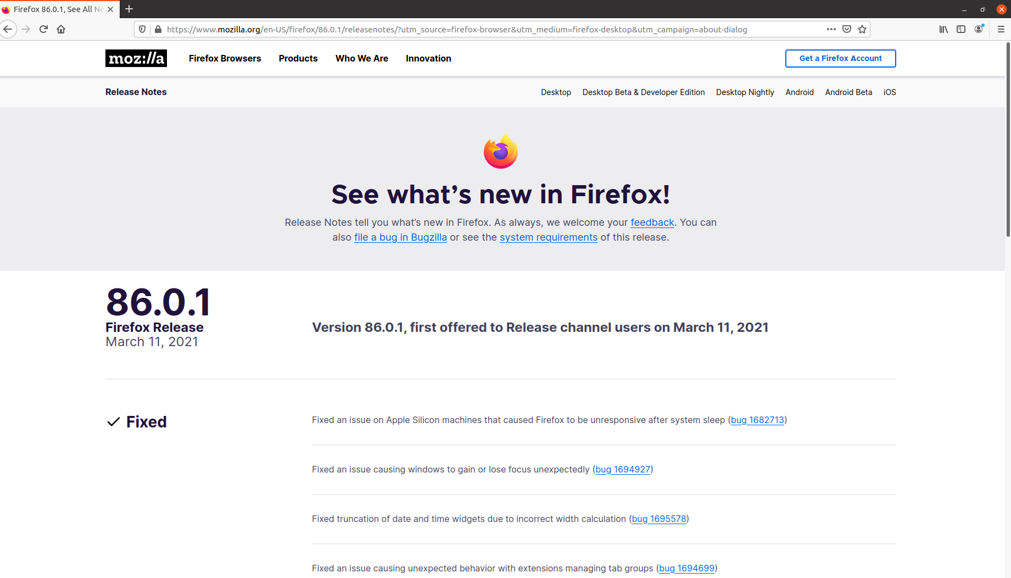Open the sidebar panel icon
Viewport: 1011px width, 578px height.
pos(961,29)
